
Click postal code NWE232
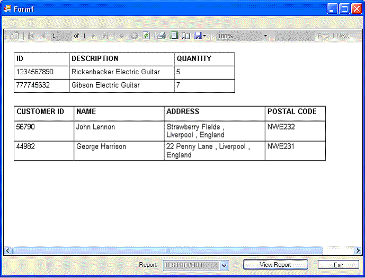295,131
